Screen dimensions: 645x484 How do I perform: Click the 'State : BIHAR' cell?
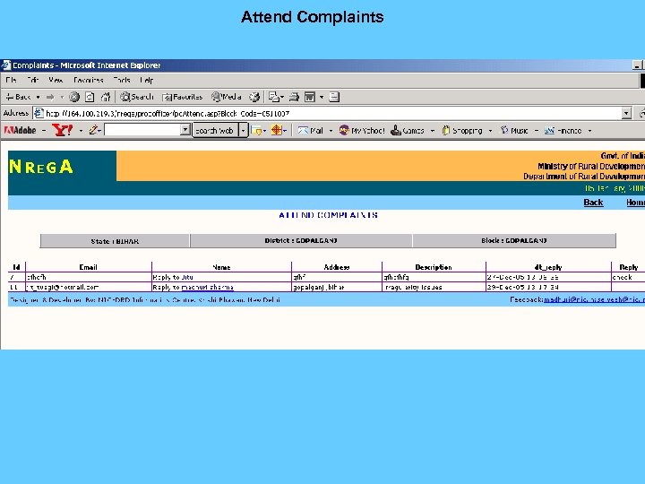click(x=115, y=241)
